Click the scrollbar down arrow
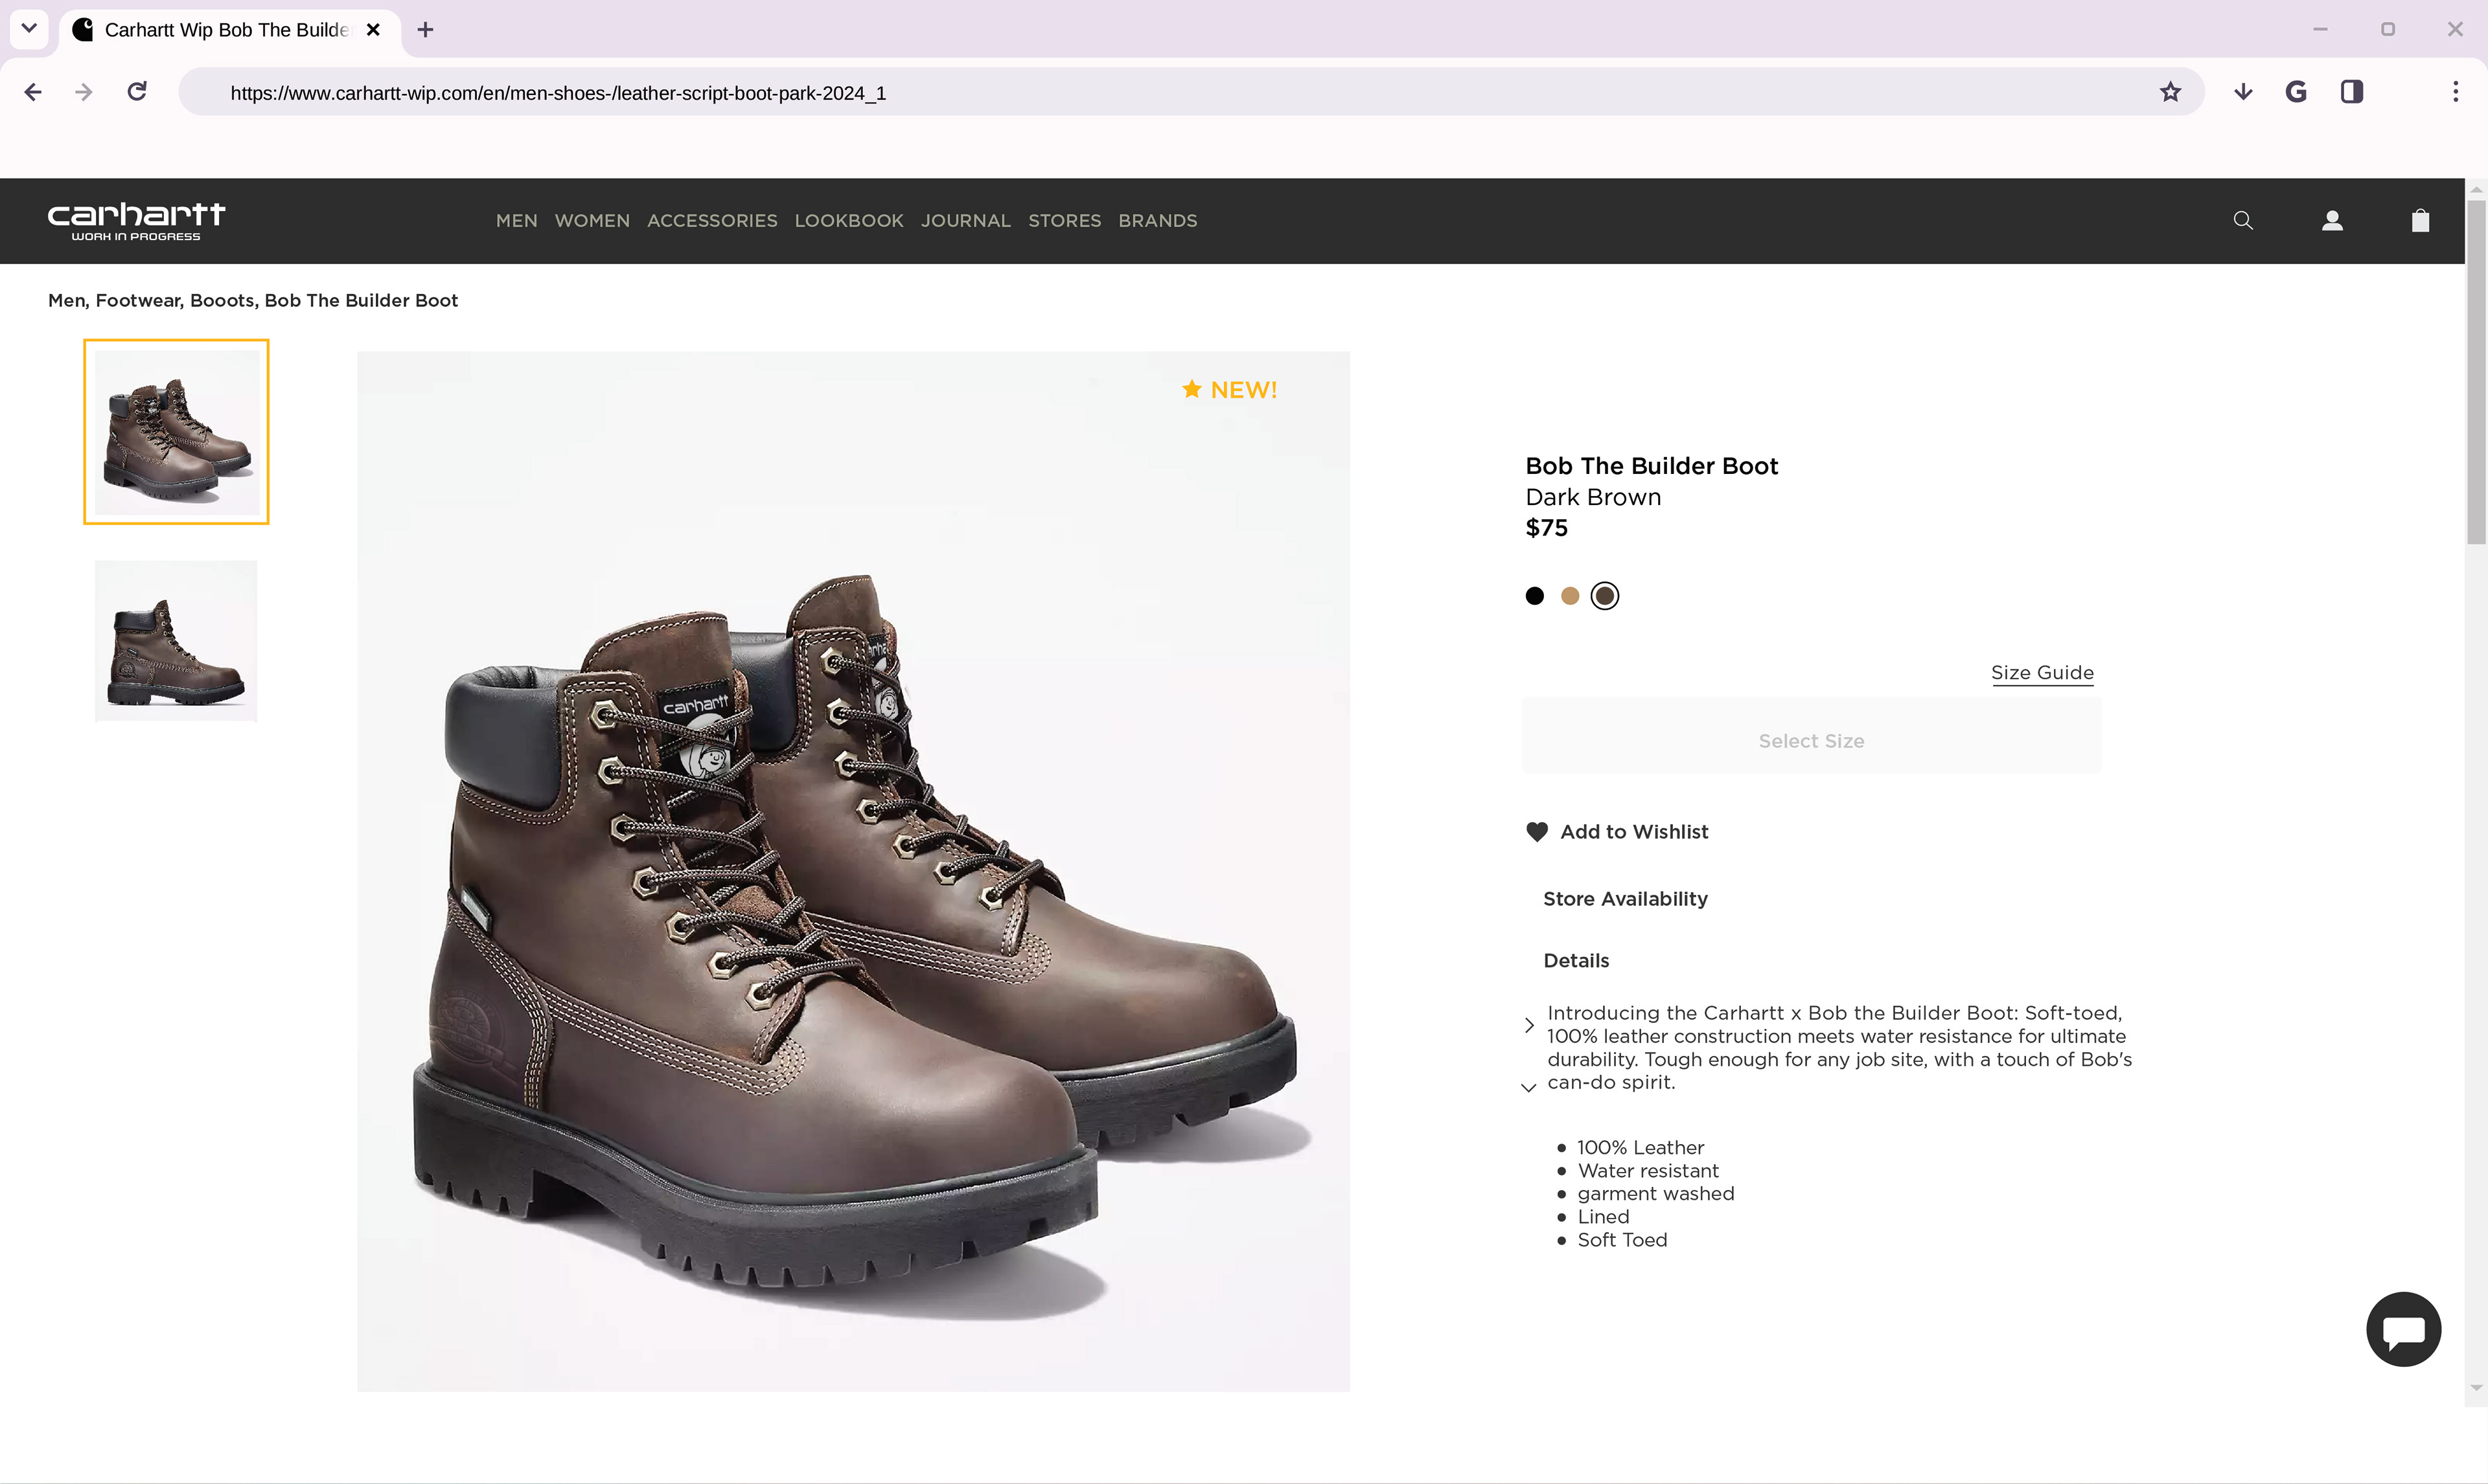The width and height of the screenshot is (2488, 1484). coord(2476,1388)
